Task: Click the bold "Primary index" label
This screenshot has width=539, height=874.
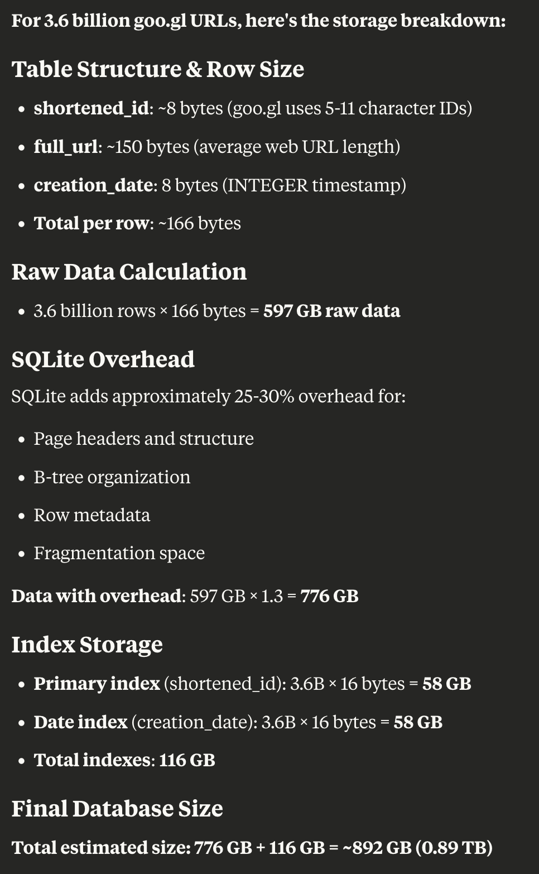Action: point(97,684)
